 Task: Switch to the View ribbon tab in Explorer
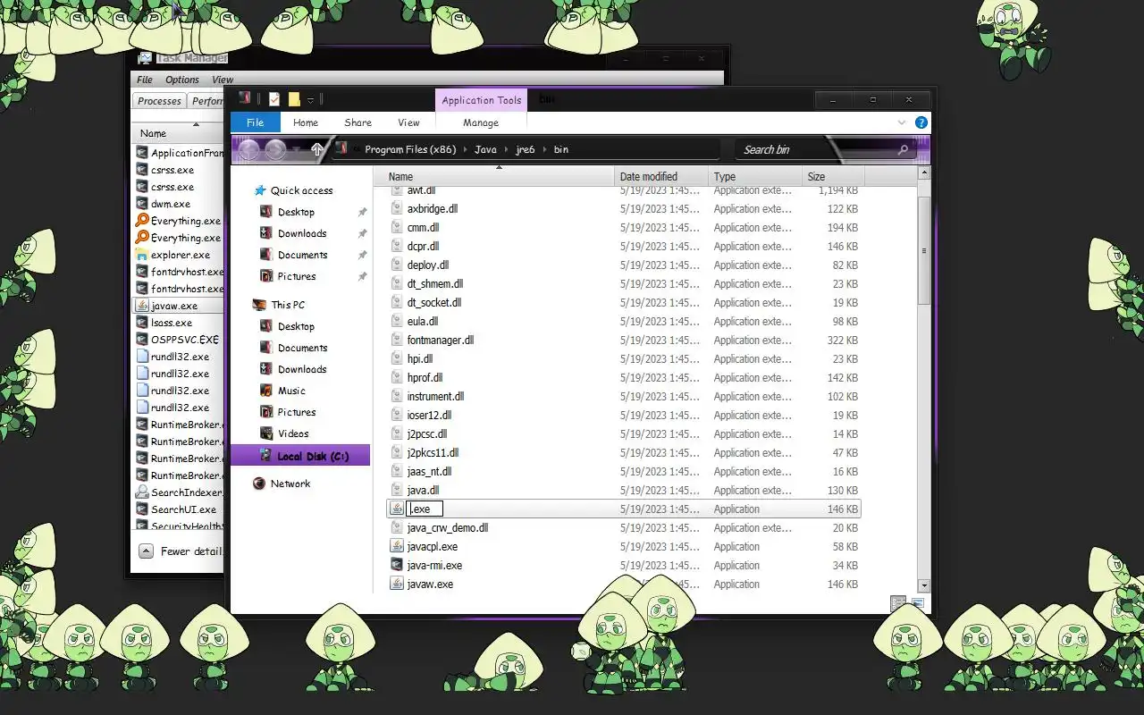click(408, 122)
